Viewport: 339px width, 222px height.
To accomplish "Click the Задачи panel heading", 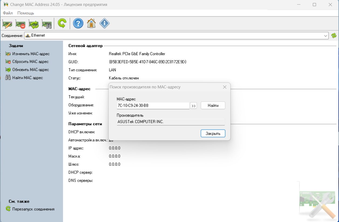I will point(16,46).
